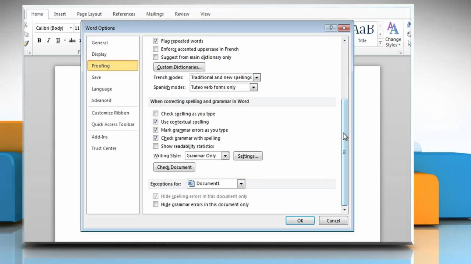This screenshot has width=471, height=264.
Task: Toggle Mark grammar errors as you type
Action: (x=156, y=130)
